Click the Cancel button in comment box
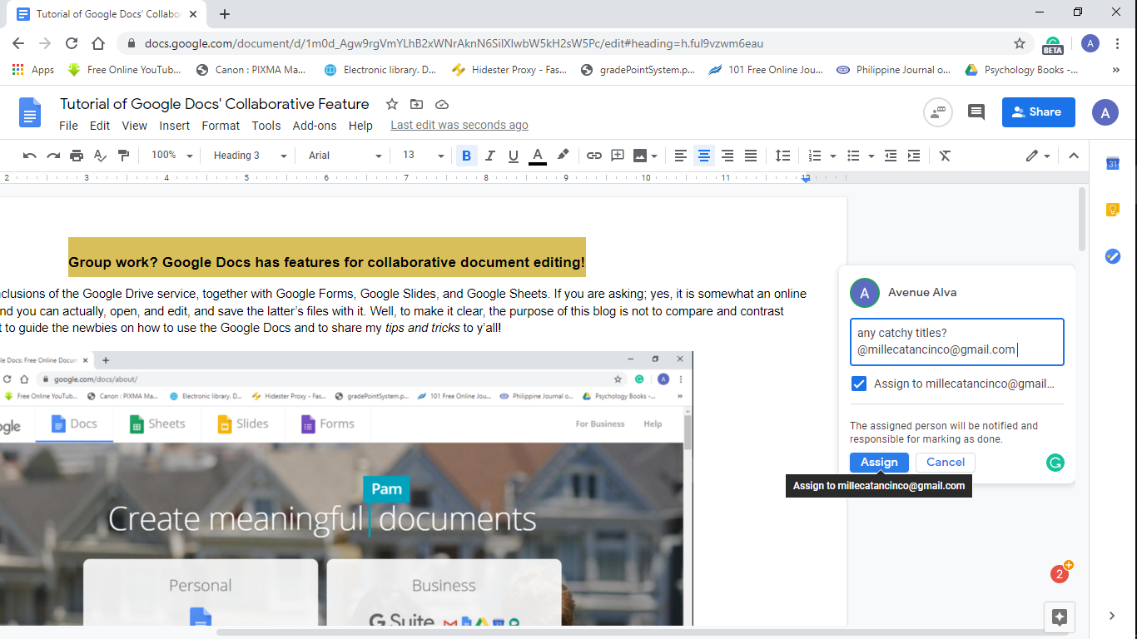The image size is (1137, 639). [946, 463]
